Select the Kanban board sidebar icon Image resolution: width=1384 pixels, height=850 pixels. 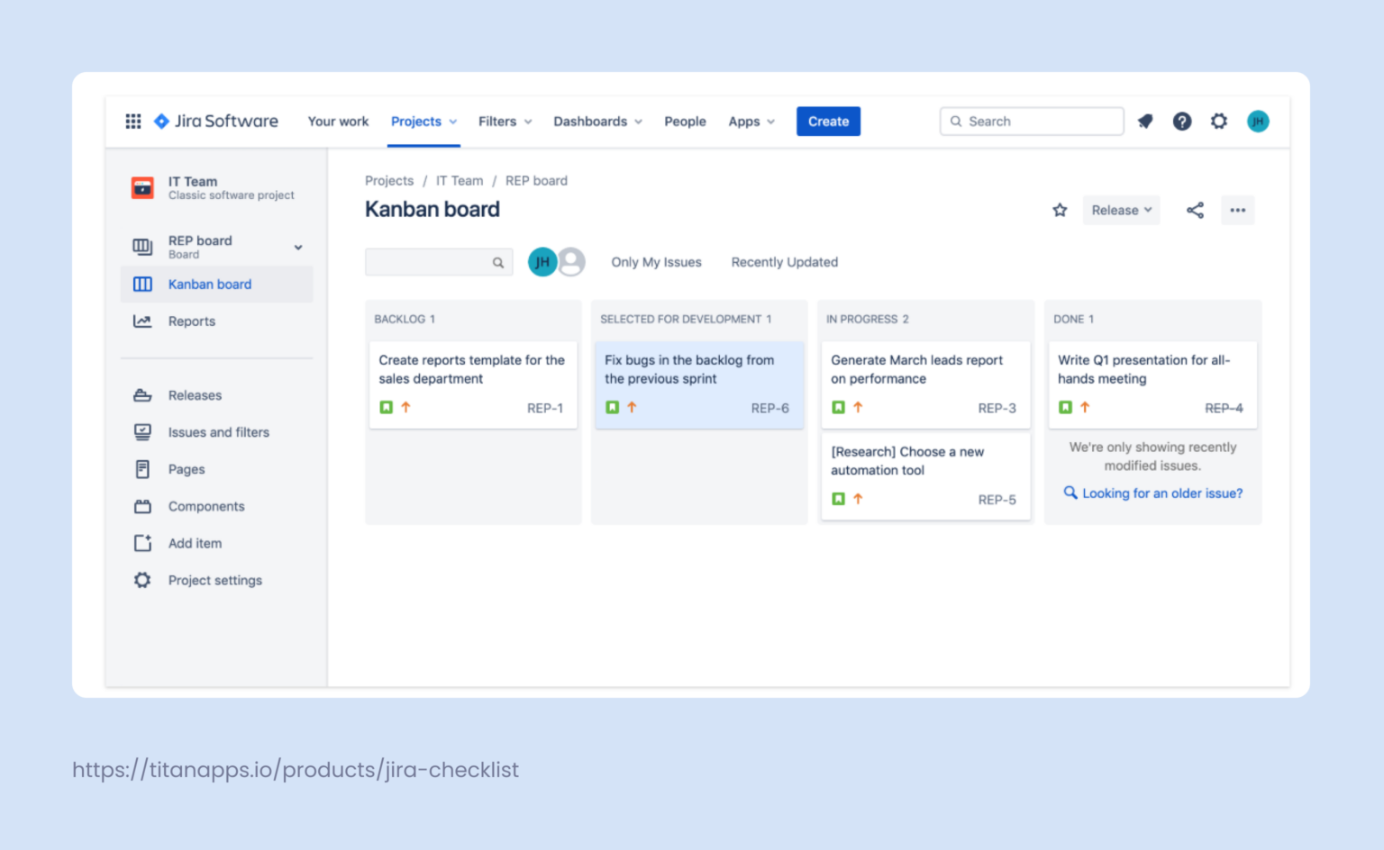(142, 284)
